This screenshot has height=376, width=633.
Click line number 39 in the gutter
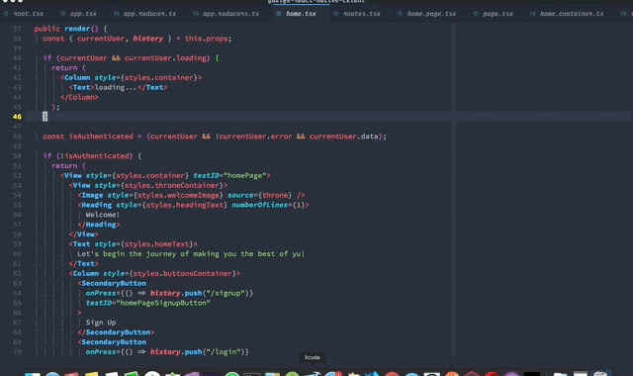point(17,48)
